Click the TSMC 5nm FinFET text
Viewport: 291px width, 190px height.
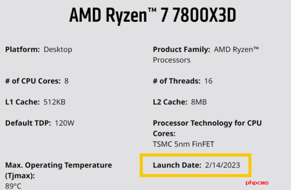coord(183,144)
